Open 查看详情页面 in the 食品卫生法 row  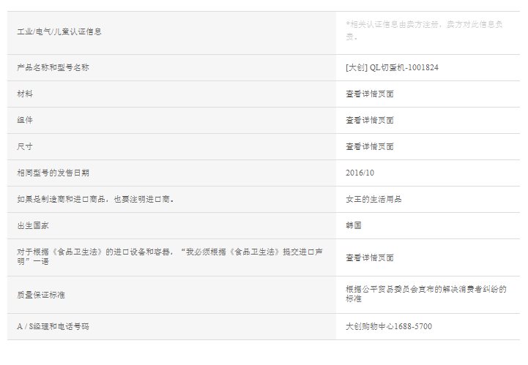pos(369,257)
